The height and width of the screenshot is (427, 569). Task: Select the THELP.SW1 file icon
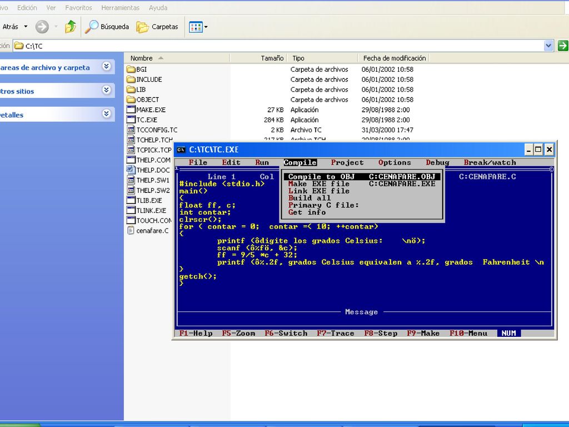[131, 180]
